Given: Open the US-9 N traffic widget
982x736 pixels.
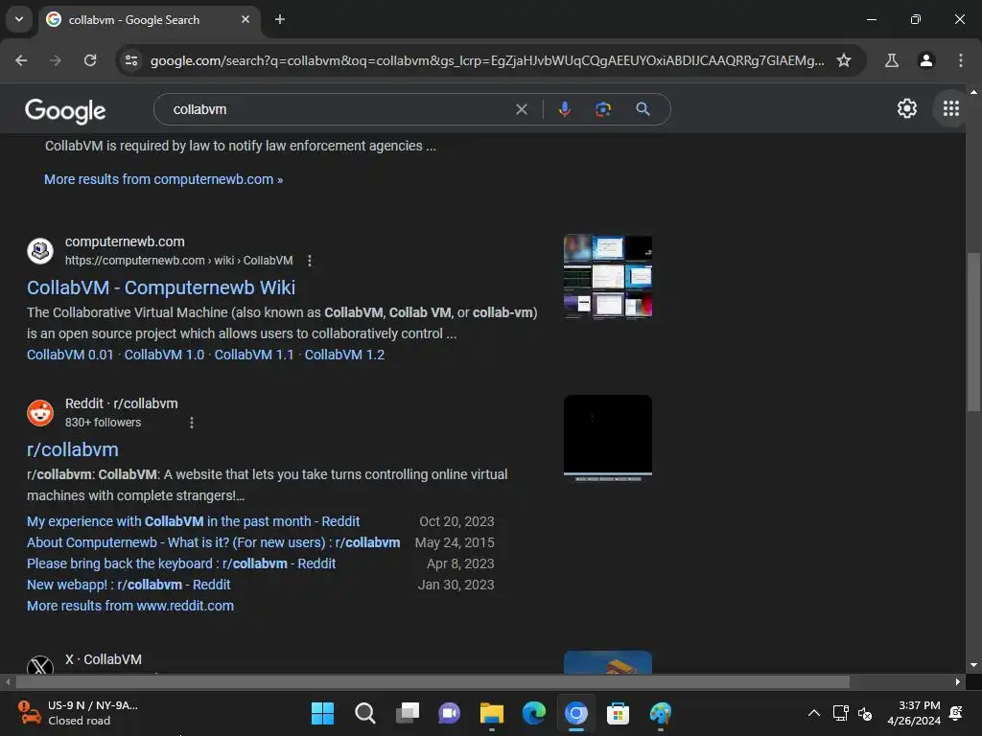Looking at the screenshot, I should click(78, 713).
